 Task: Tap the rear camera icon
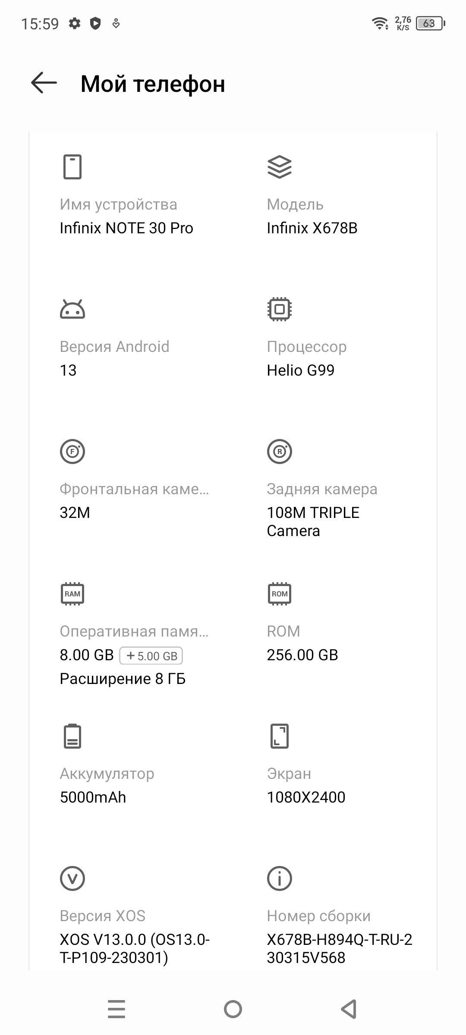pos(280,452)
